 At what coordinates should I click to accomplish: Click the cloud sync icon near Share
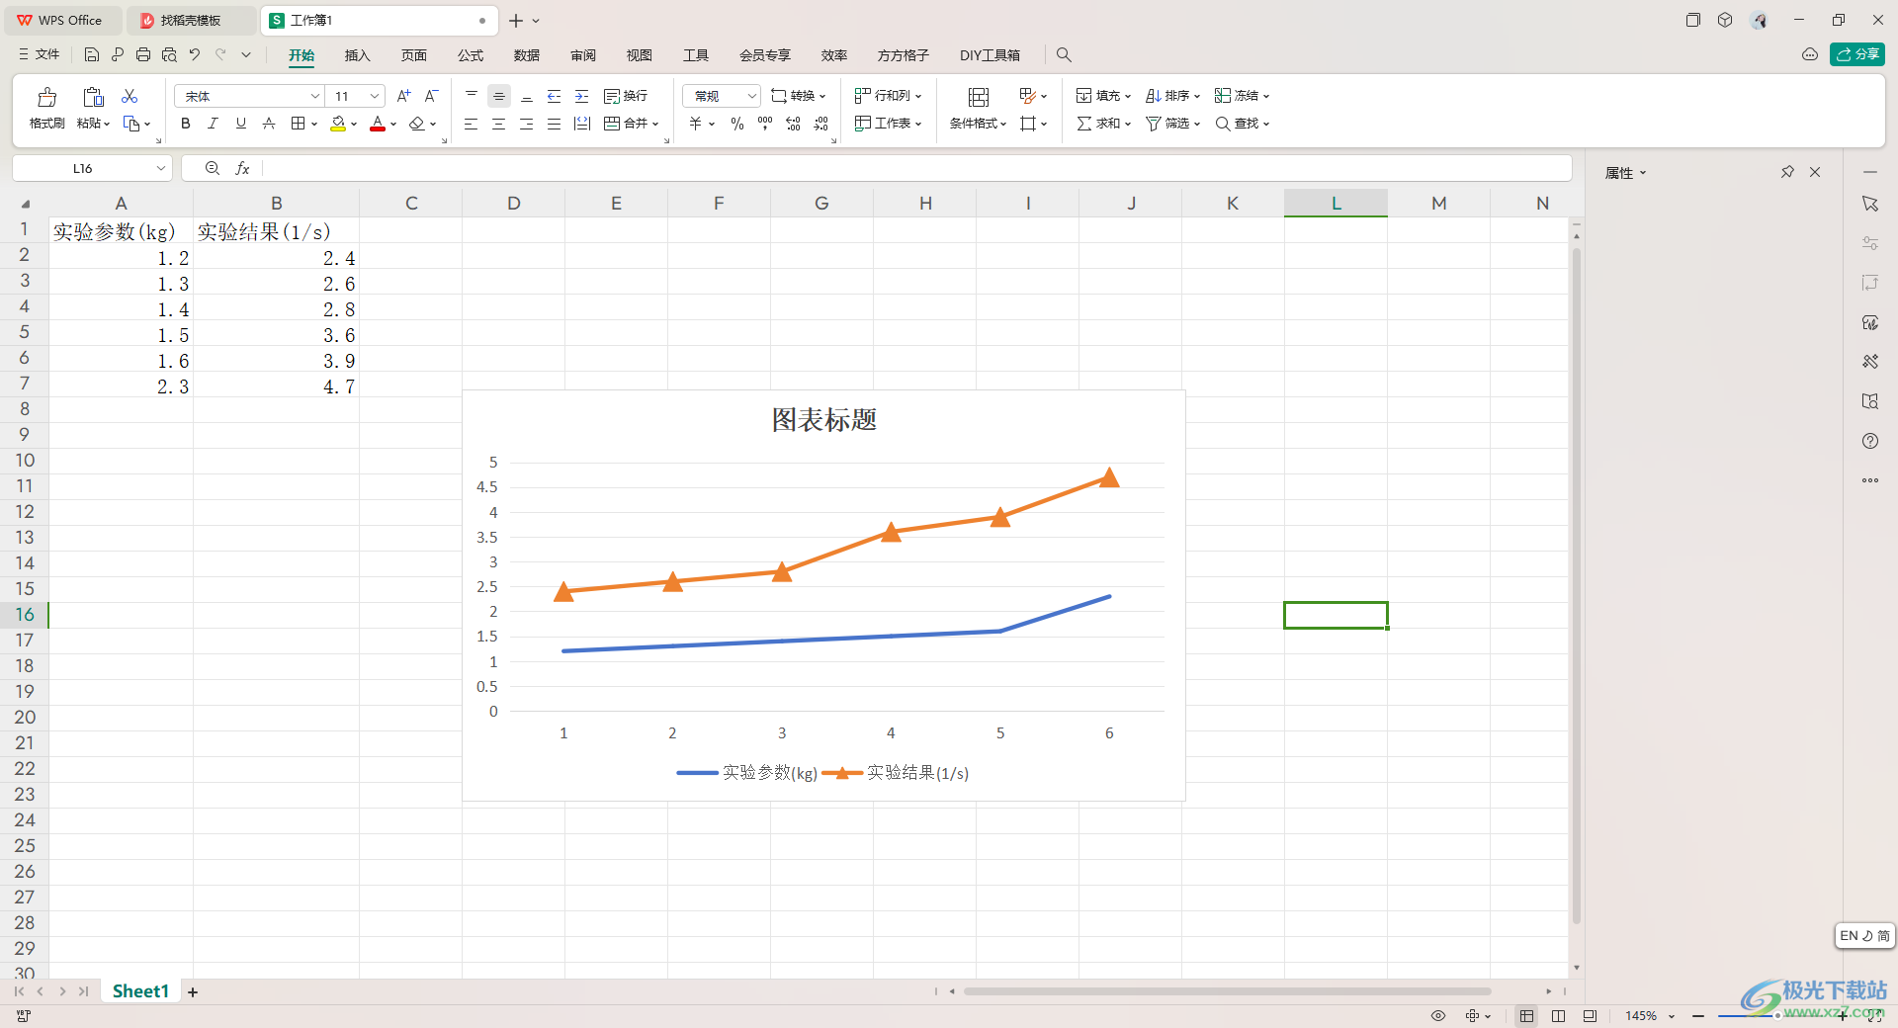click(x=1810, y=54)
